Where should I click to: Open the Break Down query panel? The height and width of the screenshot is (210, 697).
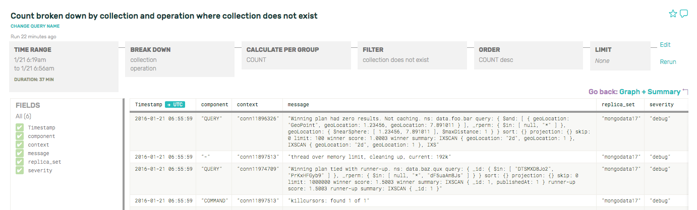pos(180,59)
